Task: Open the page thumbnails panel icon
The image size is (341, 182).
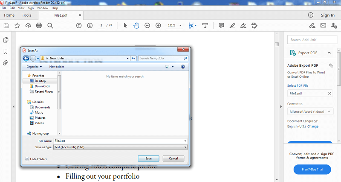Action: coord(6,40)
